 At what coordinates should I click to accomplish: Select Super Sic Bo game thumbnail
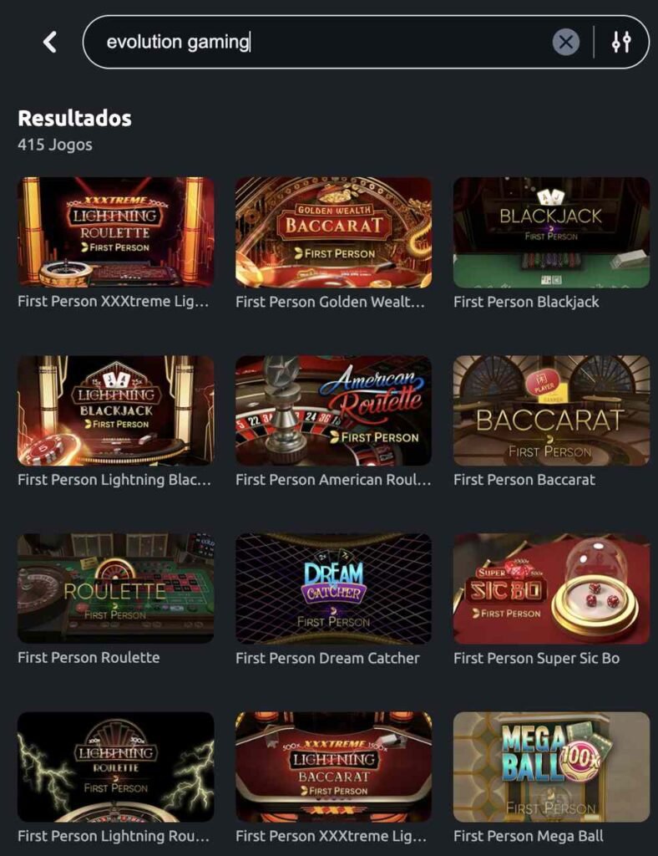552,588
